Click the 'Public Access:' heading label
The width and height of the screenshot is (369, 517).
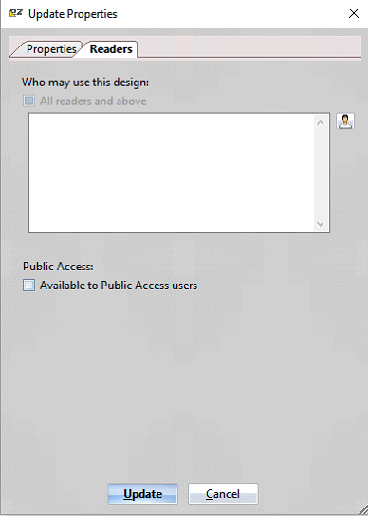click(58, 266)
